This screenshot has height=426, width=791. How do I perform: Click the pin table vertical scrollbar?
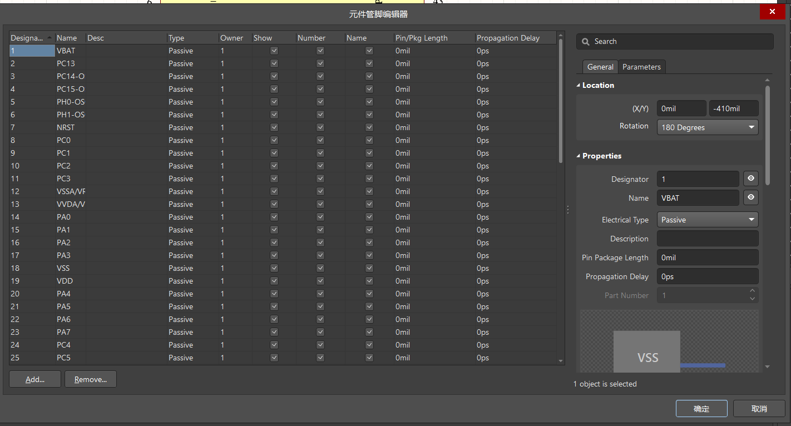click(x=561, y=101)
